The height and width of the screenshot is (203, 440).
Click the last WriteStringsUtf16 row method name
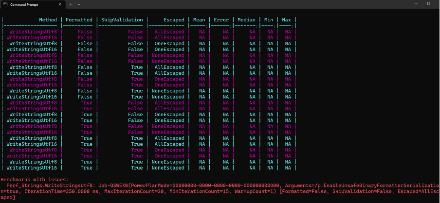32,168
